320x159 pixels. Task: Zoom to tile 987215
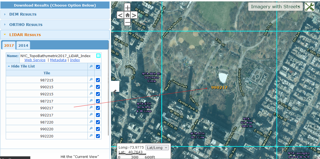[91, 79]
